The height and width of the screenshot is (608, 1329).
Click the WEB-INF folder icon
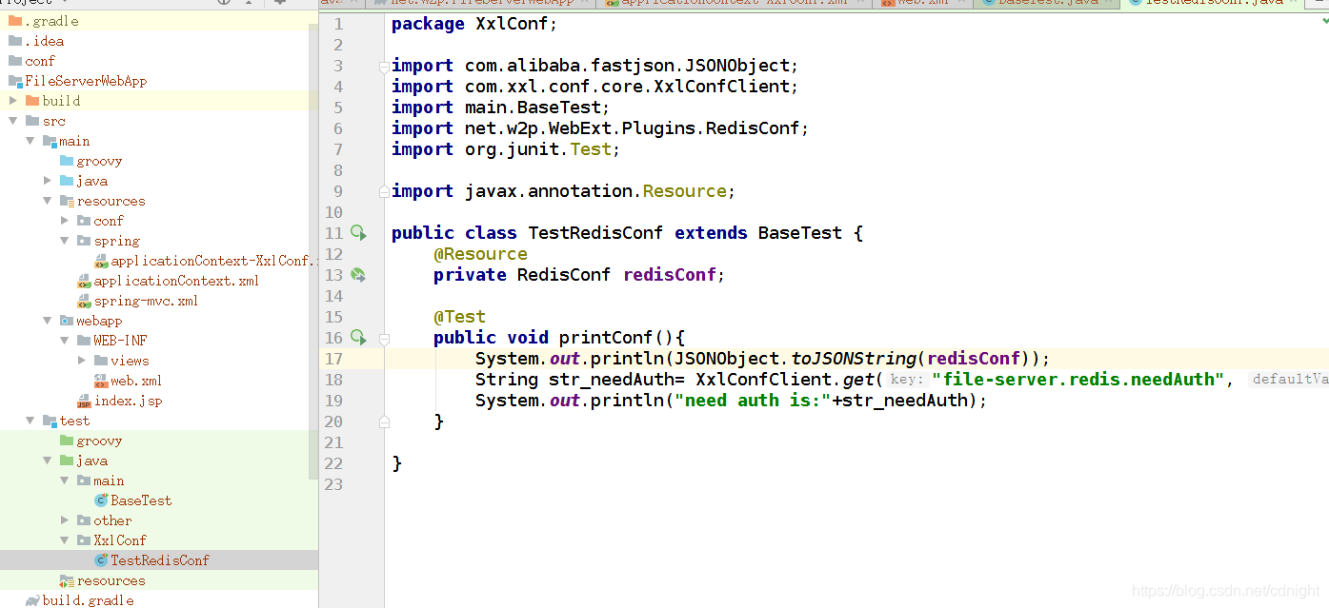pos(84,341)
